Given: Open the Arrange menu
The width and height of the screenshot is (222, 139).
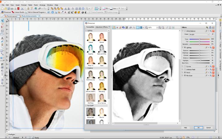Looking at the screenshot, I should point(42,5).
